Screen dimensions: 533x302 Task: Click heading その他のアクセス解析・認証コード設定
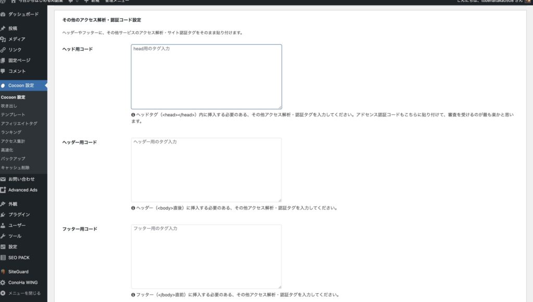pos(101,20)
